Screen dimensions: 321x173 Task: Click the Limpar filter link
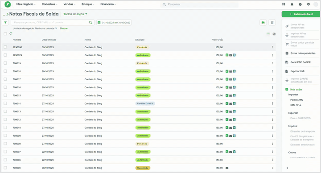(64, 29)
